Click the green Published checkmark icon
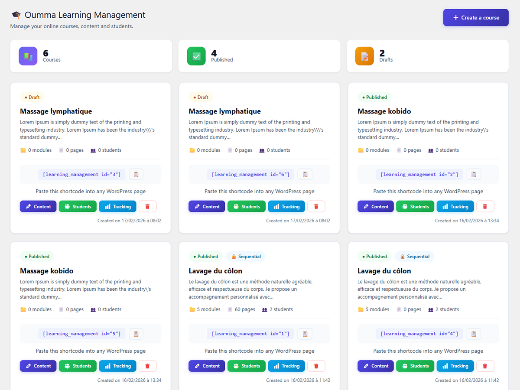This screenshot has height=390, width=520. (196, 56)
